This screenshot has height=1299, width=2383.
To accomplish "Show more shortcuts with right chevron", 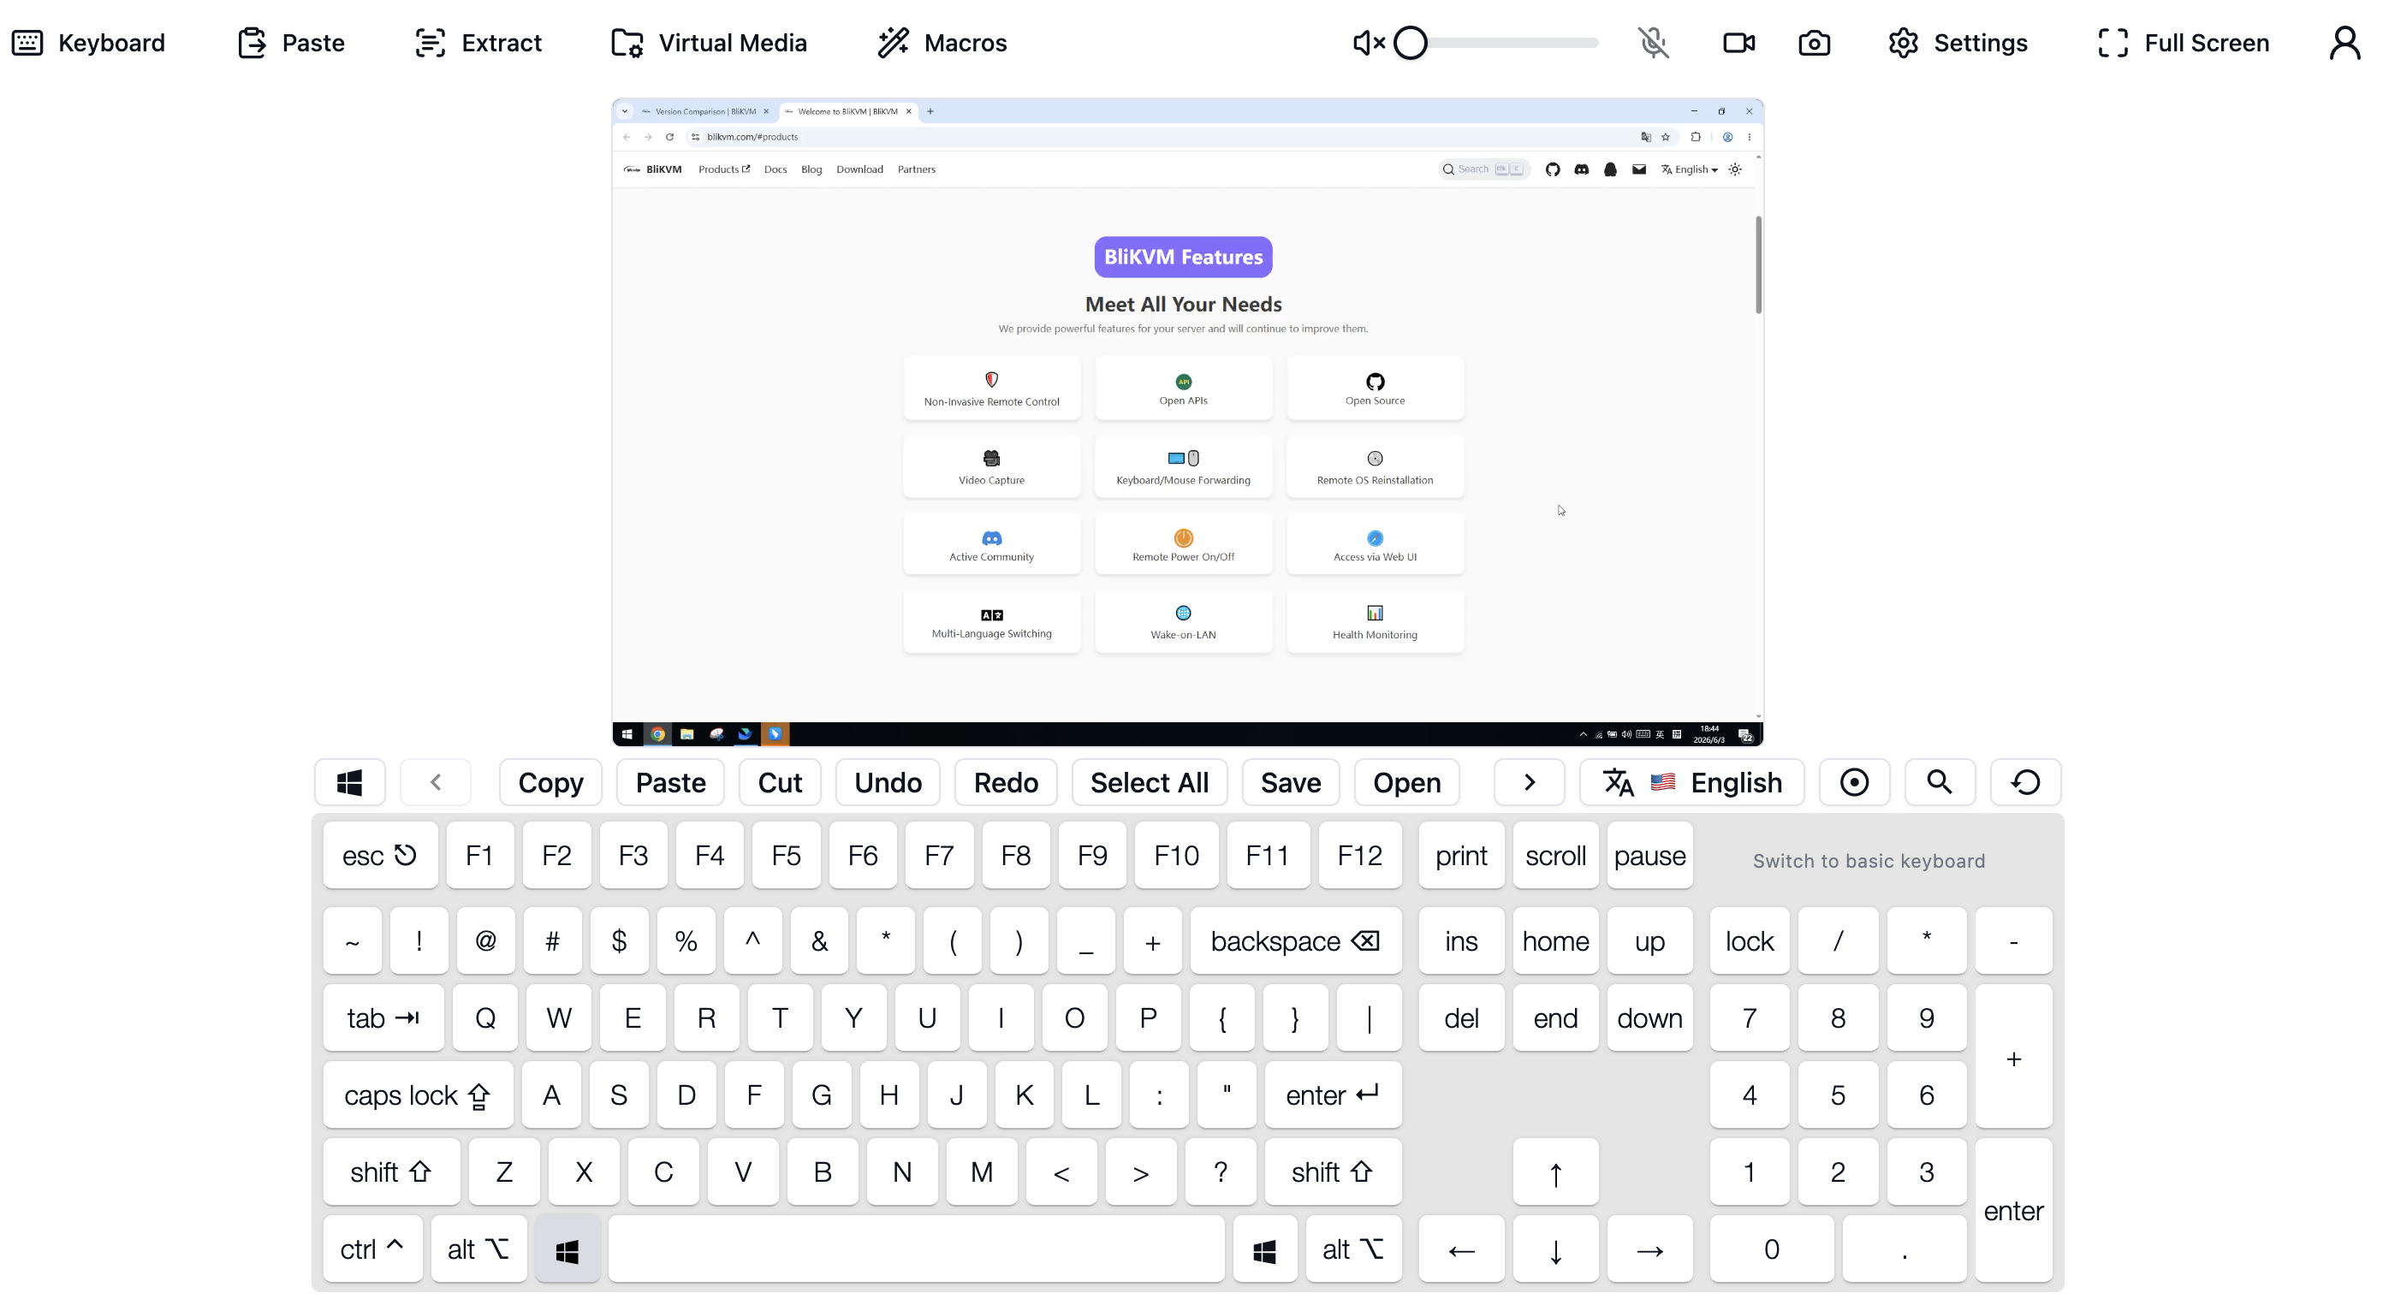I will pyautogui.click(x=1529, y=782).
